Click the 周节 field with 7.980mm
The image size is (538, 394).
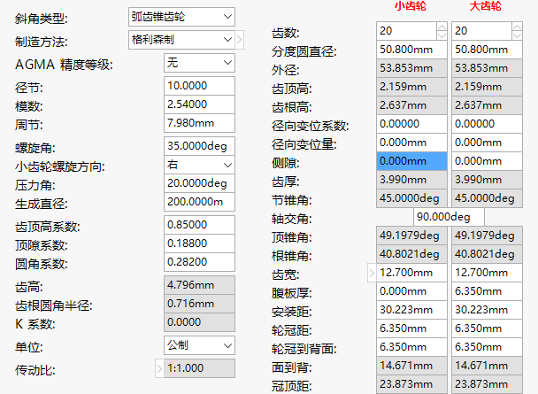click(x=199, y=123)
